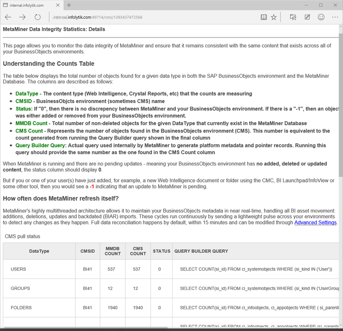Viewport: 343px width, 331px height.
Task: Send feedback with smiley icon
Action: tap(321, 17)
